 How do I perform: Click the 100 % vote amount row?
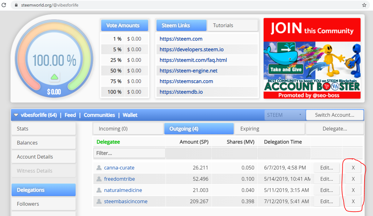point(125,92)
